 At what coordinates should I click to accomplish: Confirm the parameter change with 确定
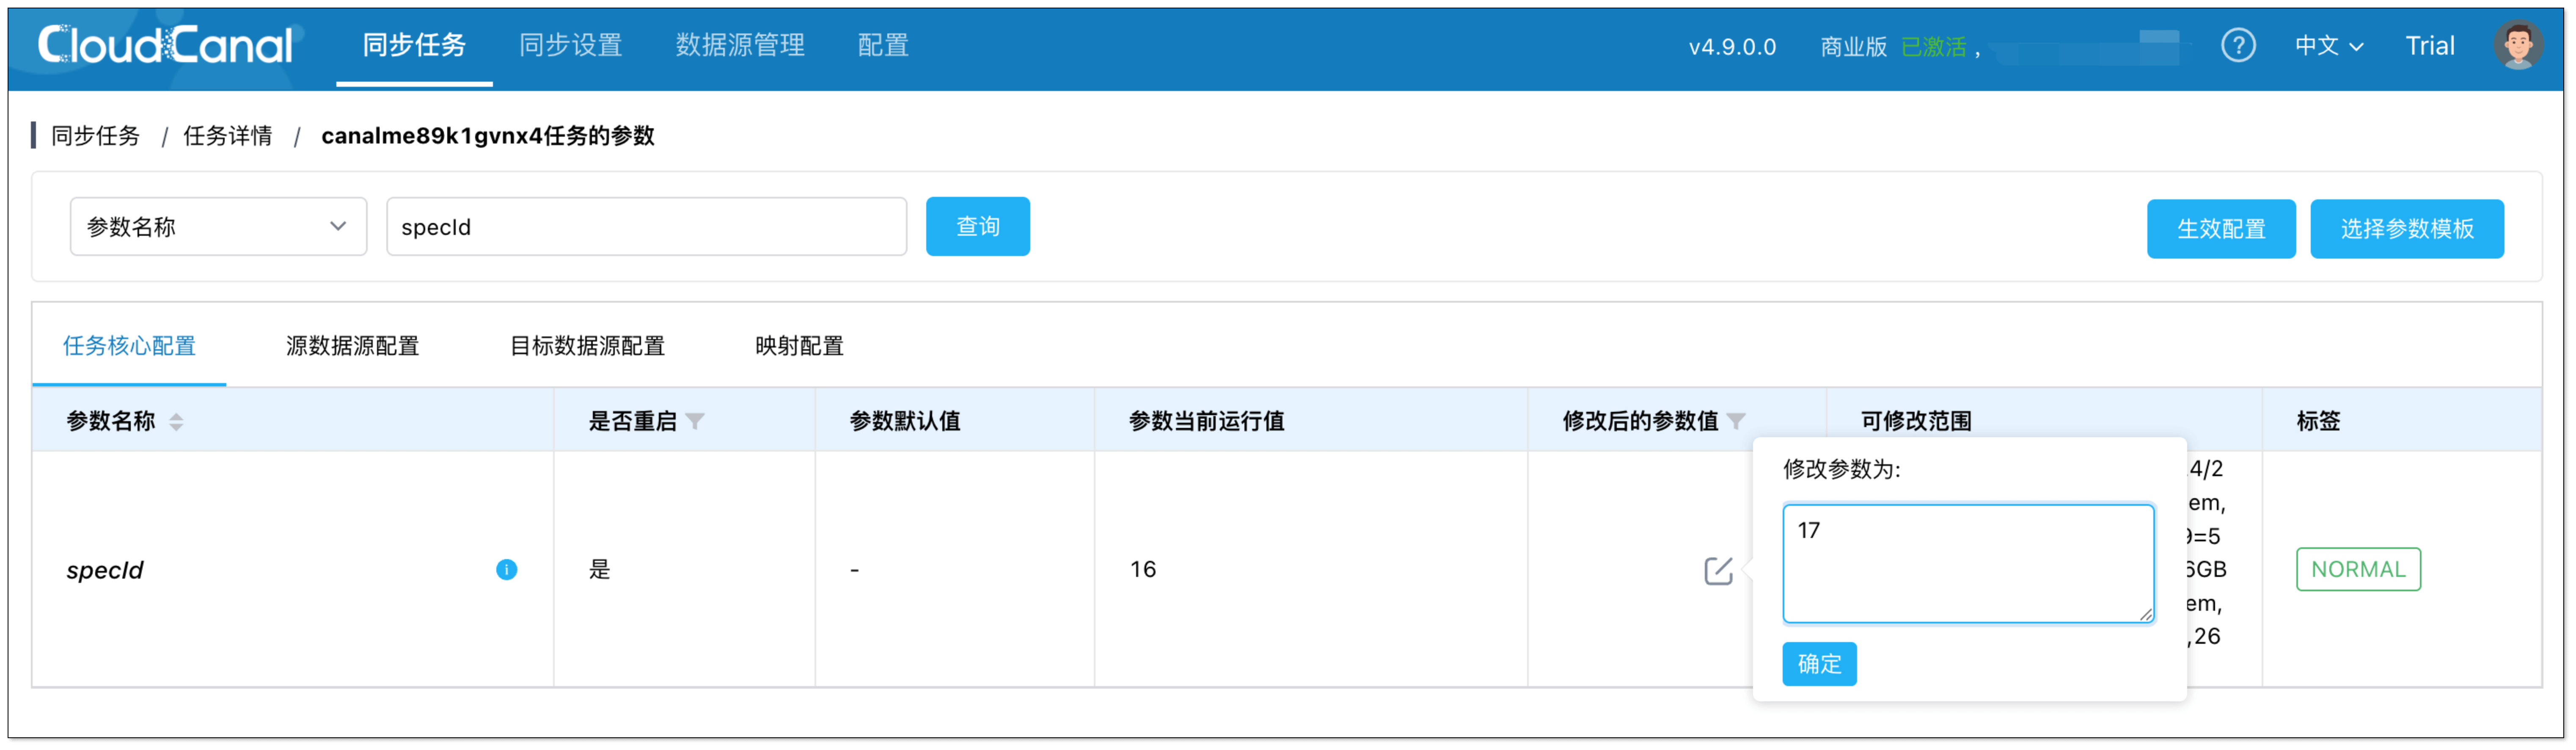coord(1819,664)
